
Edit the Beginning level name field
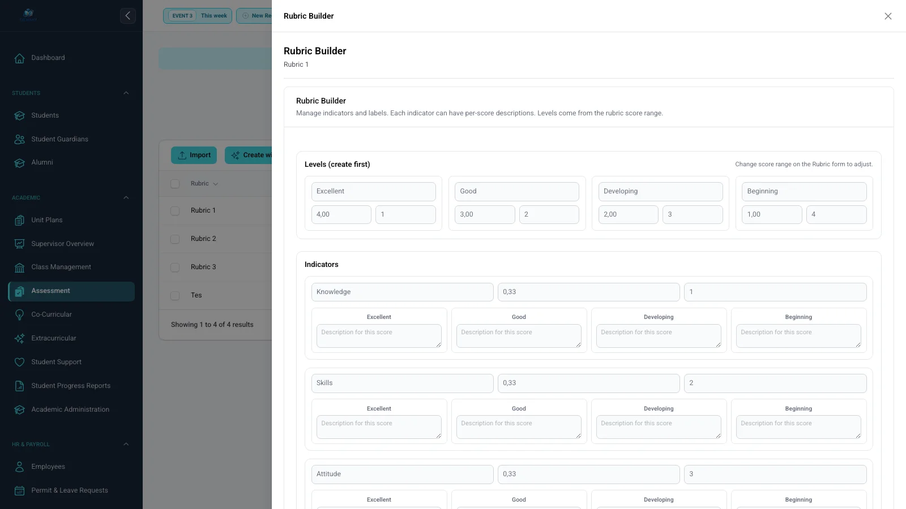point(804,191)
